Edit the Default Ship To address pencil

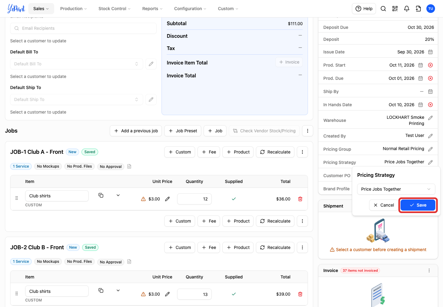click(151, 99)
